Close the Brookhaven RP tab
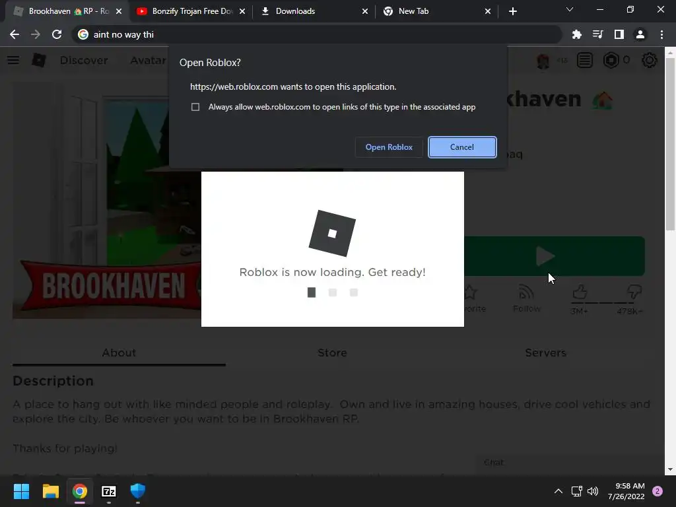676x507 pixels. [119, 11]
